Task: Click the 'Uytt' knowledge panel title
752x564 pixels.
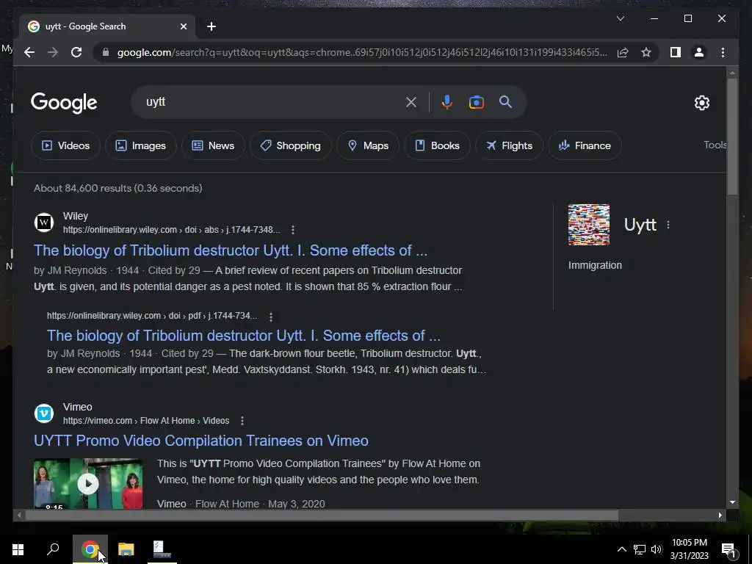Action: coord(640,225)
